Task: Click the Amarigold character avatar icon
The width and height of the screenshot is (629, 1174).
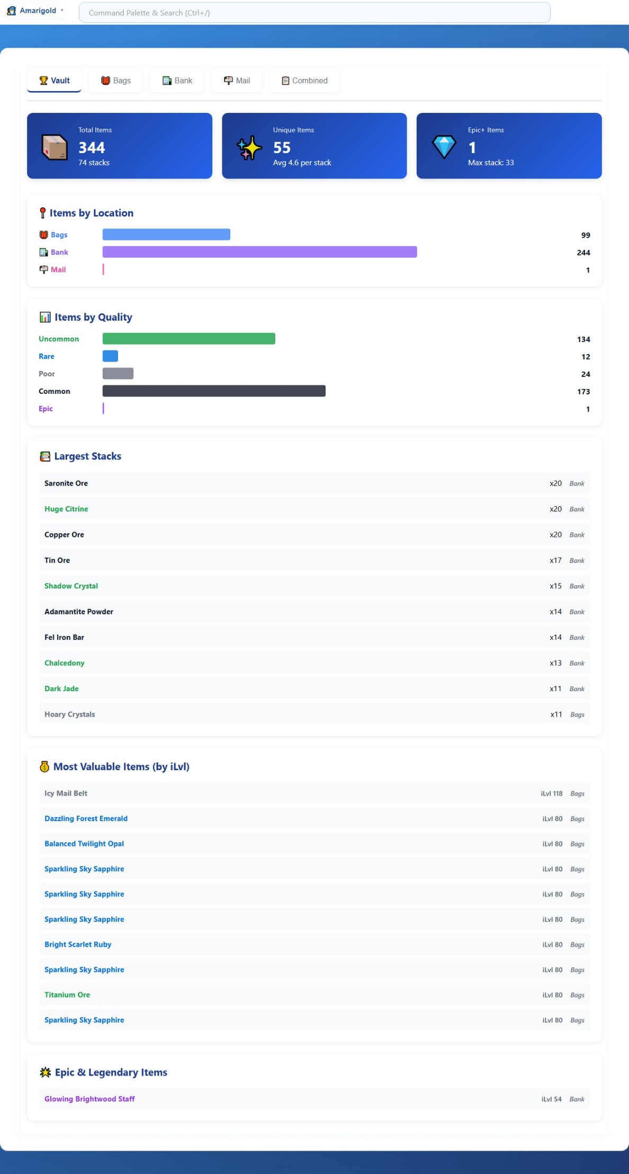Action: (x=11, y=11)
